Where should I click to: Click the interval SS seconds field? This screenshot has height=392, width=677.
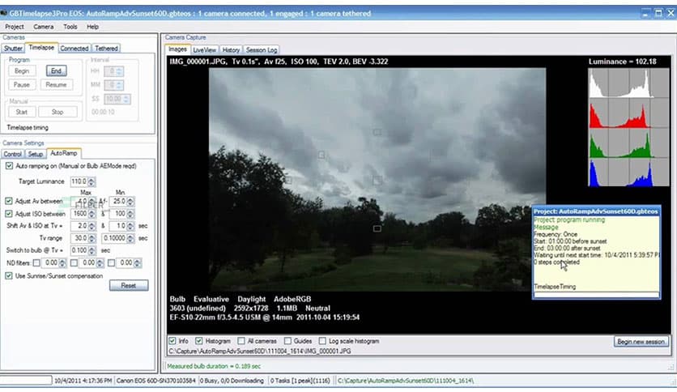[x=113, y=99]
